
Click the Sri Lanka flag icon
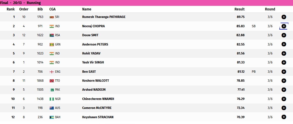51,17
